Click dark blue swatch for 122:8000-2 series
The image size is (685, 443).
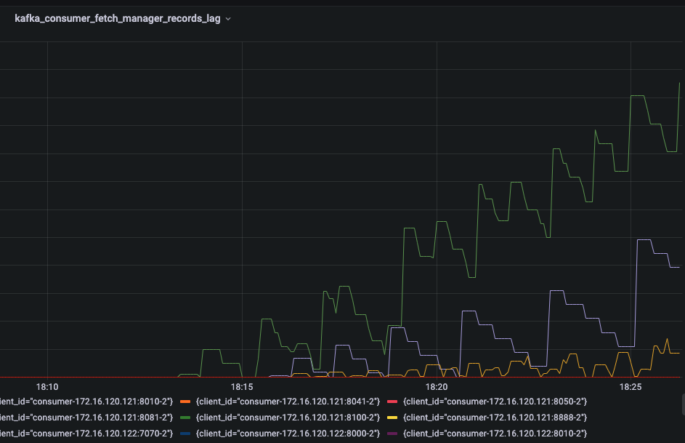tap(185, 434)
